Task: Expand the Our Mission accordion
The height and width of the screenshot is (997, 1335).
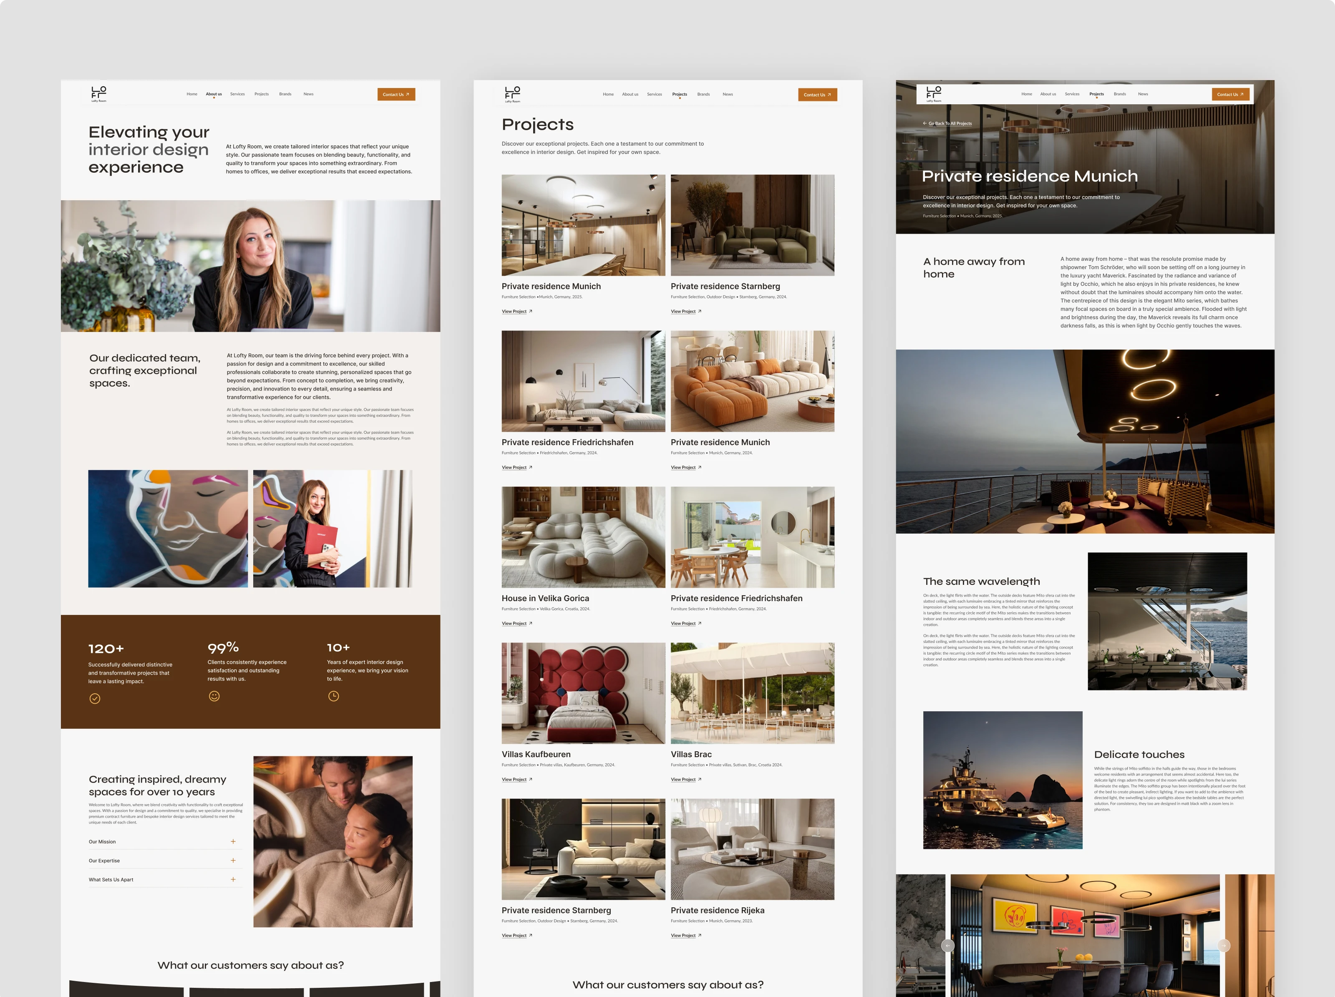Action: pos(233,841)
